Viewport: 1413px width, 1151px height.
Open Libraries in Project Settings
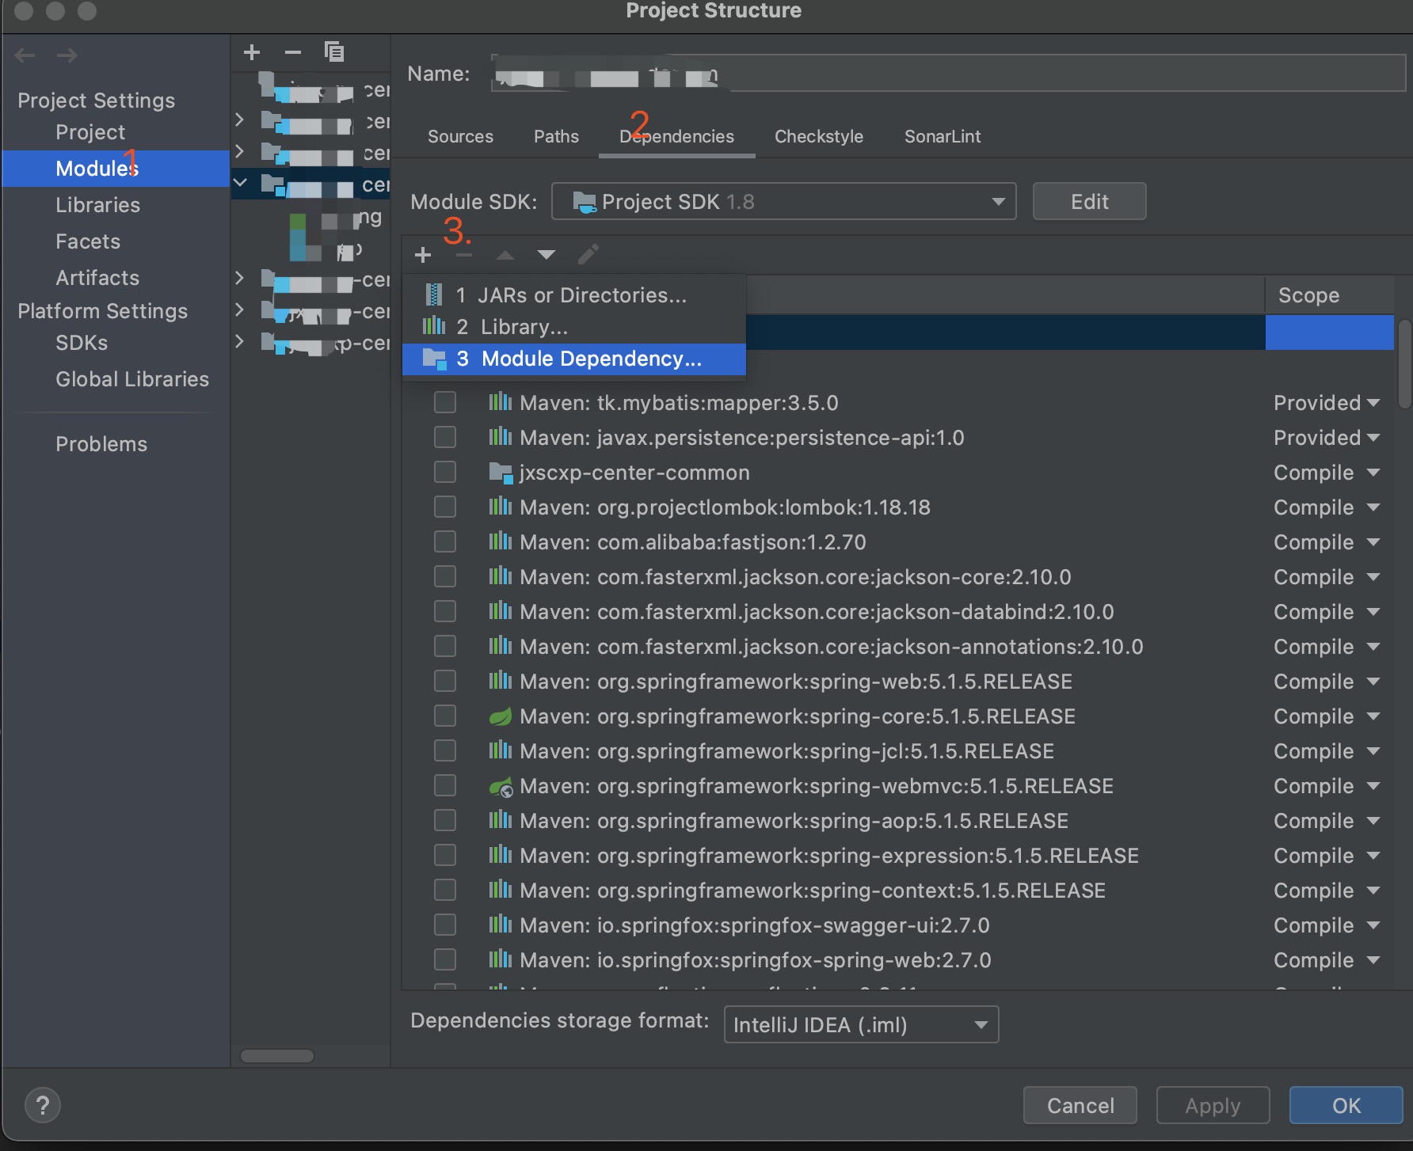pyautogui.click(x=97, y=205)
